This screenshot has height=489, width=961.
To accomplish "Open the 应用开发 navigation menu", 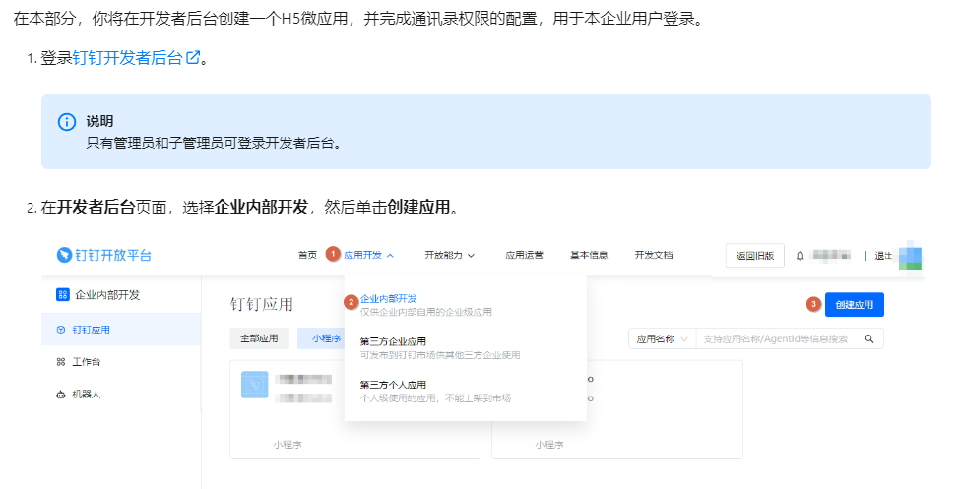I will coord(369,255).
